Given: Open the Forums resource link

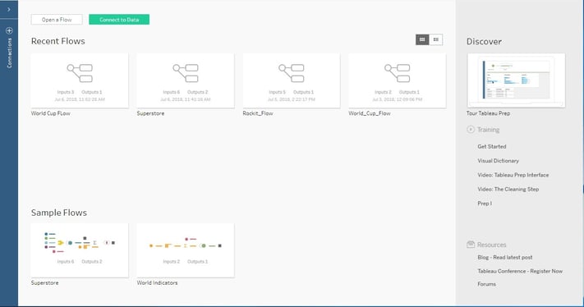Looking at the screenshot, I should point(486,284).
